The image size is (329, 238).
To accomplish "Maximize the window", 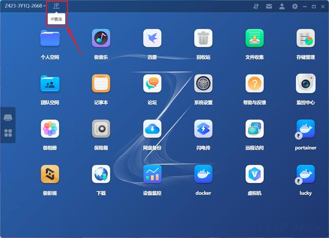I will pos(314,7).
